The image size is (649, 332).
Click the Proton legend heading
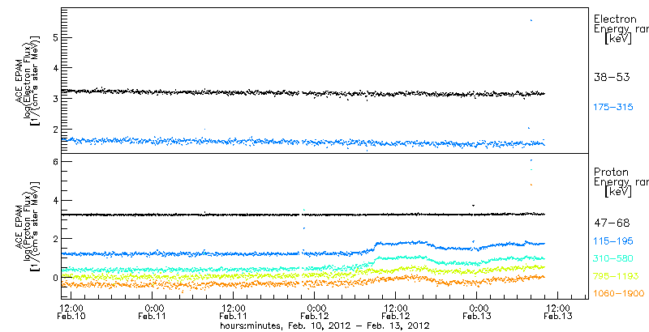pyautogui.click(x=611, y=172)
